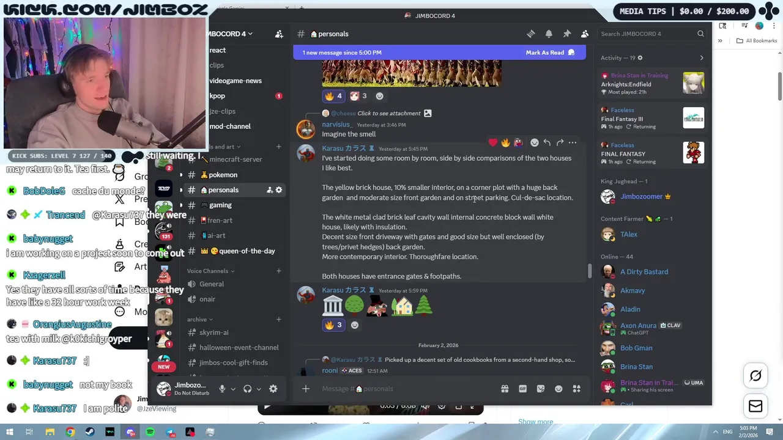Open Steam from Windows taskbar
The image size is (783, 440).
[90, 432]
